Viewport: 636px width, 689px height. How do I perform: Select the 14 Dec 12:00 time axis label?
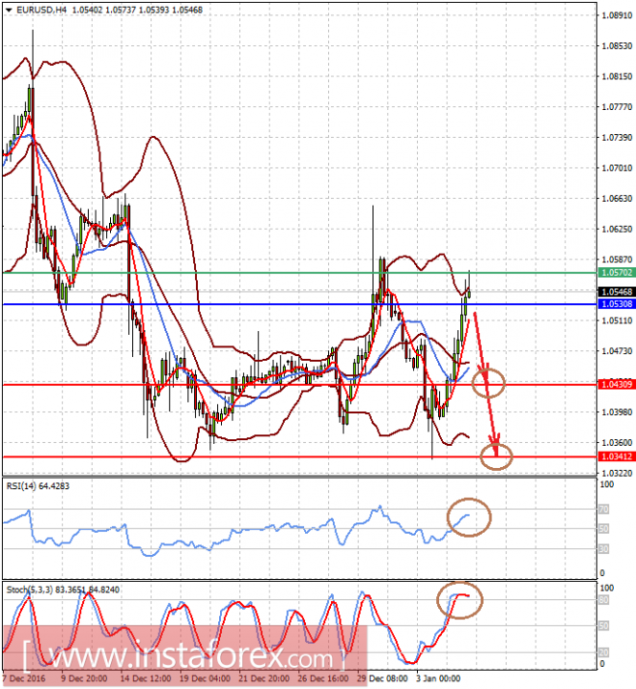point(145,678)
